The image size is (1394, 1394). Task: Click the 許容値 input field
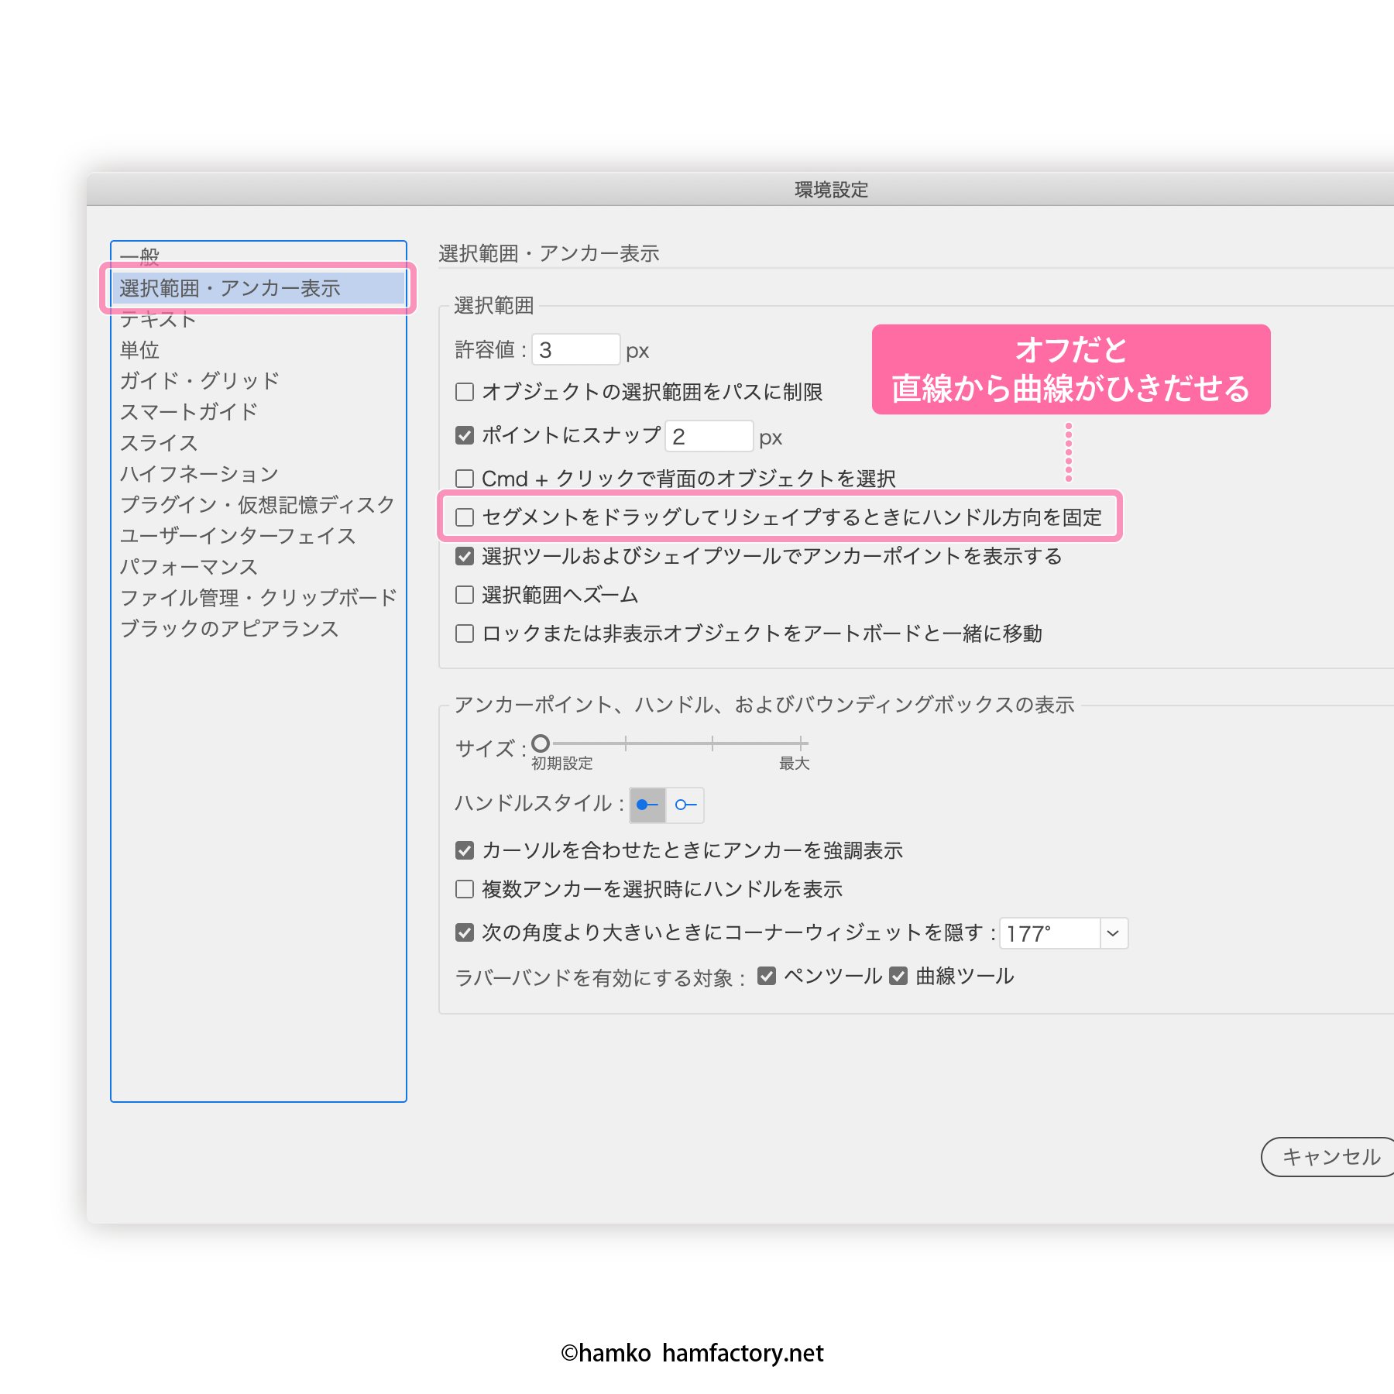[x=575, y=350]
